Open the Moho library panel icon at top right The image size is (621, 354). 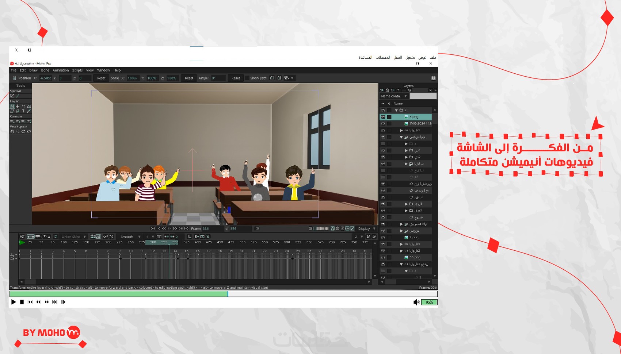(433, 78)
